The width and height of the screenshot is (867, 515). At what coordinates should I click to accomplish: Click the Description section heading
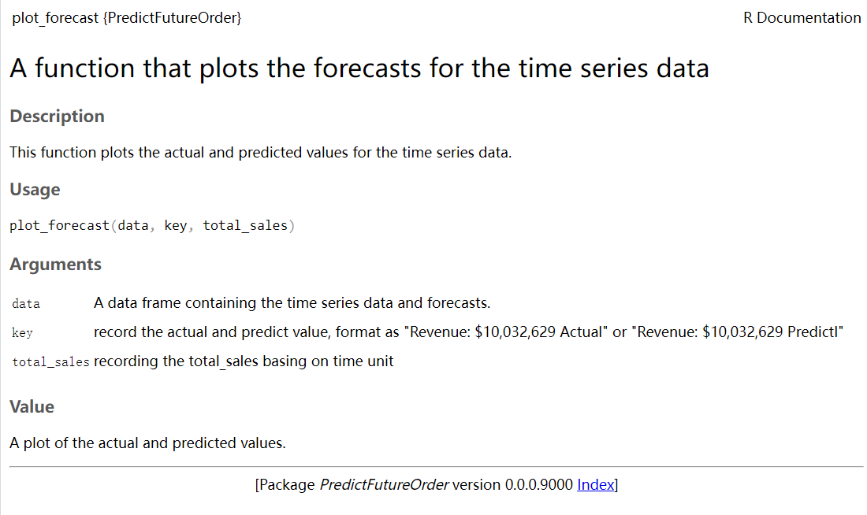point(57,116)
